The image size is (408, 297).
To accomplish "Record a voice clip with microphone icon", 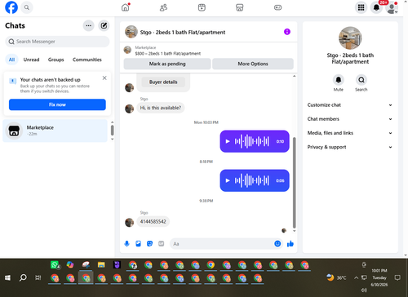I will (126, 244).
